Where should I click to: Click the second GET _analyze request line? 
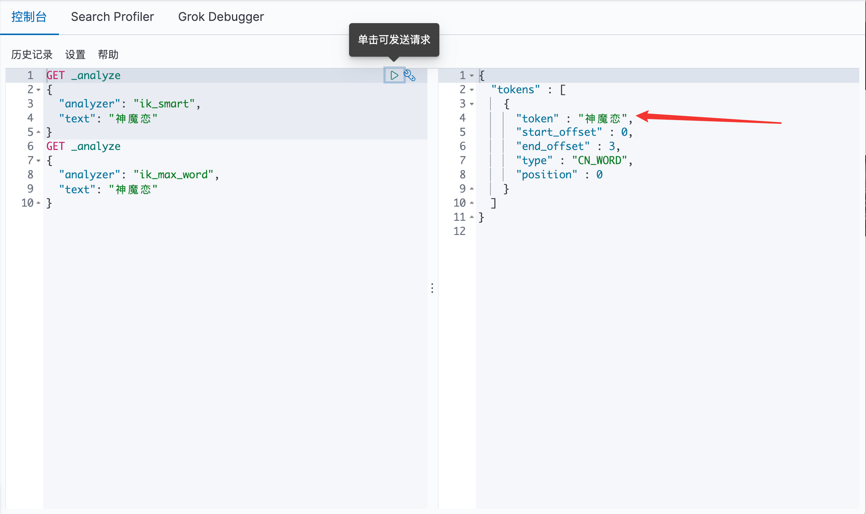[x=84, y=146]
